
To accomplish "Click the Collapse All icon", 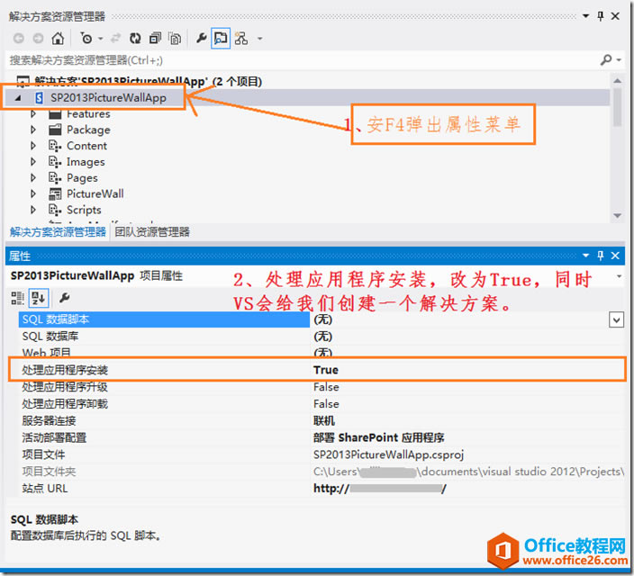I will (155, 39).
